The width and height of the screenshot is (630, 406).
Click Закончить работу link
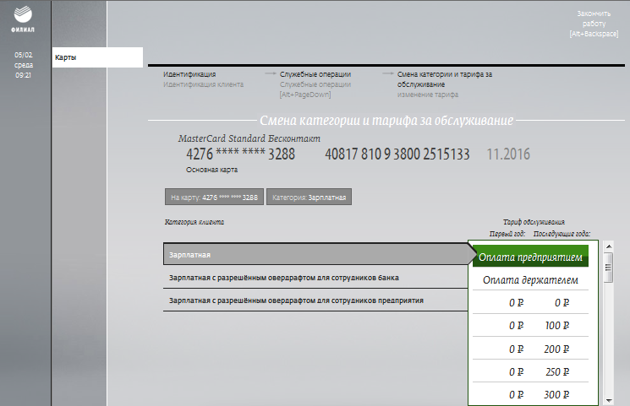tap(594, 24)
